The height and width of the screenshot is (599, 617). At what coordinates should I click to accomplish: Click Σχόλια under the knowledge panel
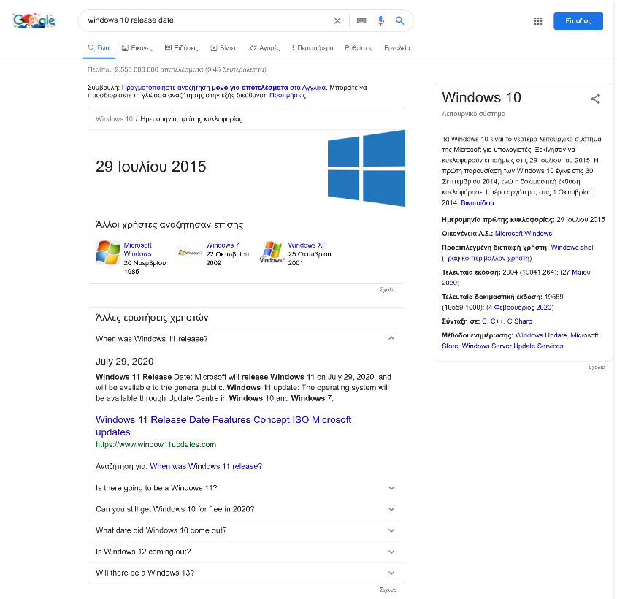pos(597,367)
